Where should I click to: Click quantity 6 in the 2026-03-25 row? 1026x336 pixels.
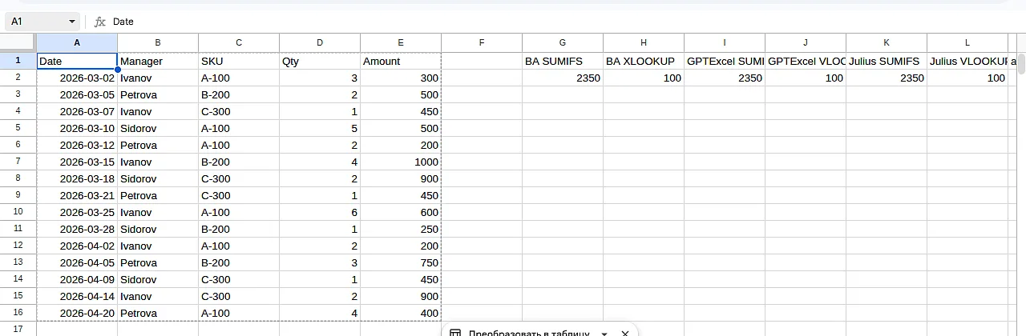pos(320,212)
